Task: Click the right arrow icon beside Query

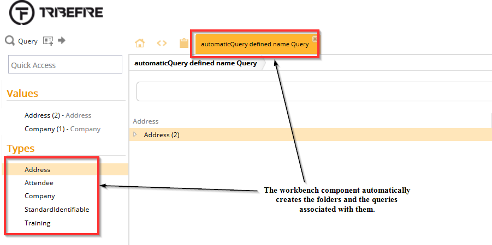Action: click(x=62, y=40)
